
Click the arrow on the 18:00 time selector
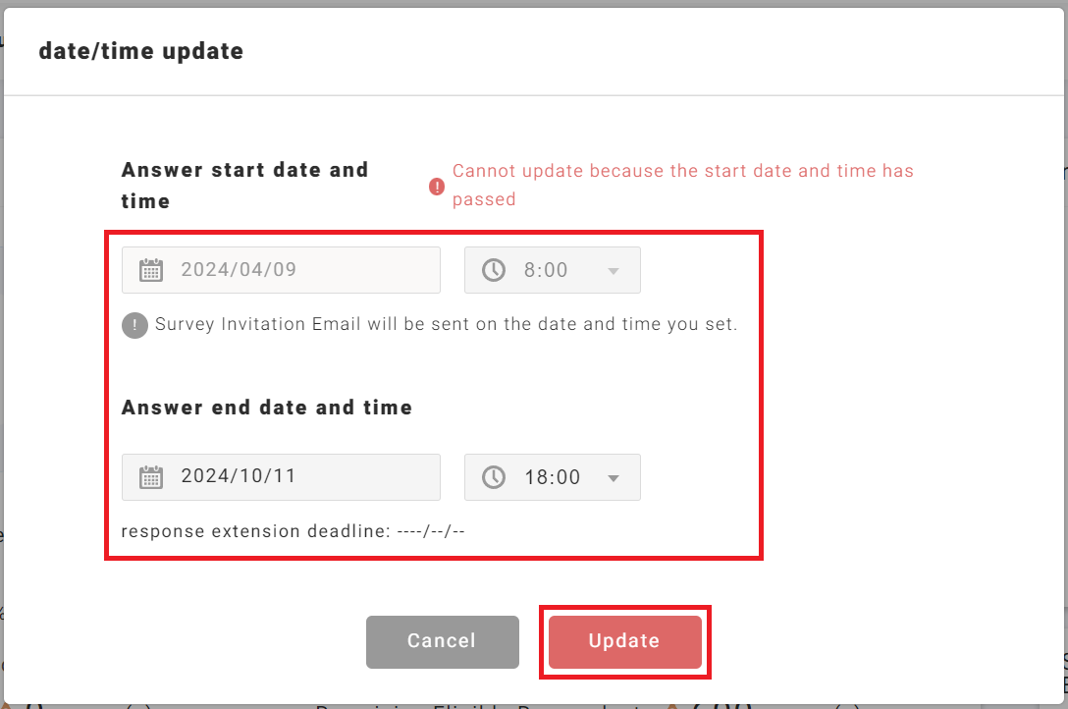pos(614,478)
